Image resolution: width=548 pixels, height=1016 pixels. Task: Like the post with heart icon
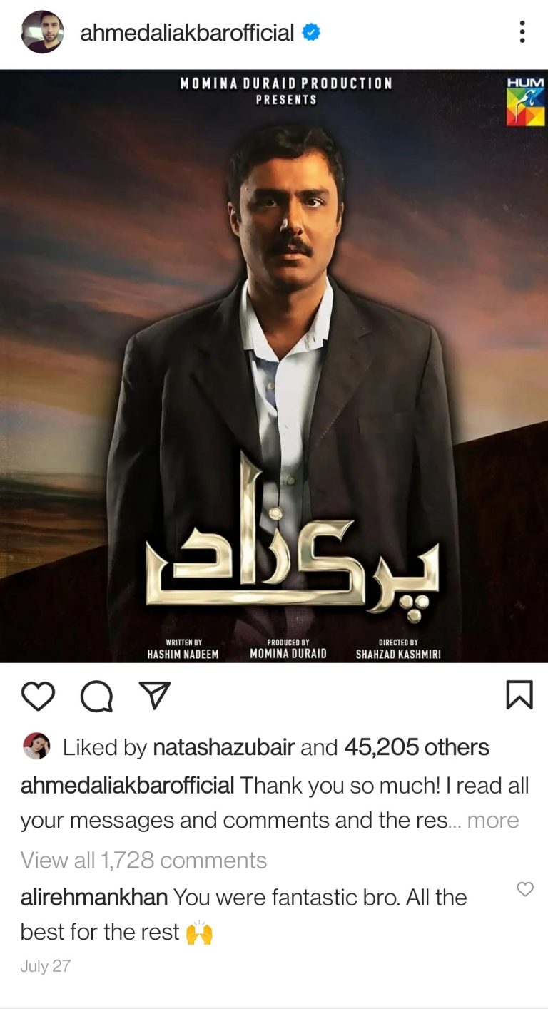pos(38,696)
